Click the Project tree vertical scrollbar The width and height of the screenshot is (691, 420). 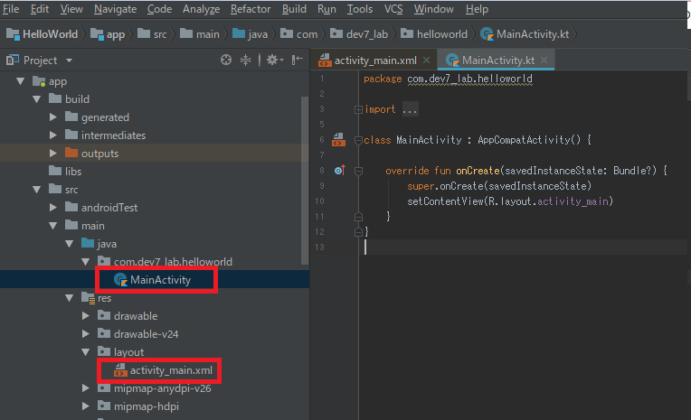[x=305, y=181]
